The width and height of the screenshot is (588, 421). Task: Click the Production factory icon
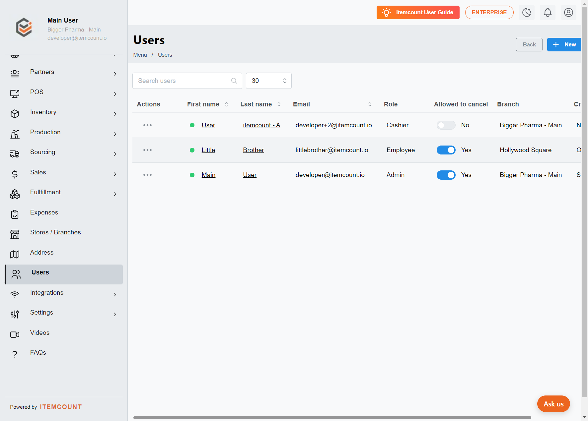coord(15,134)
